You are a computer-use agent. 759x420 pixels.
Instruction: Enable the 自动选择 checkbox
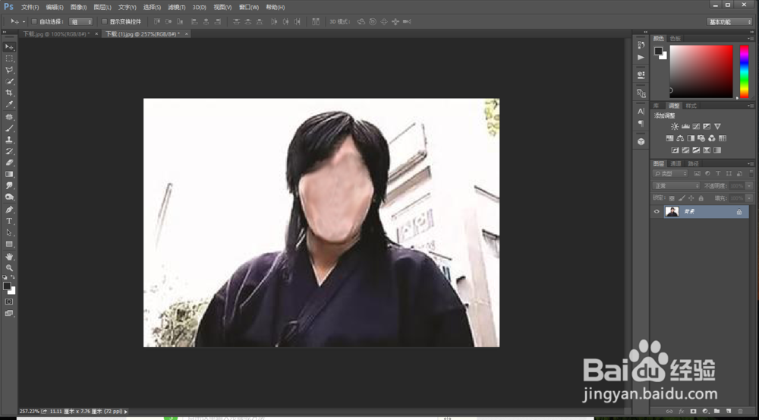(x=34, y=22)
